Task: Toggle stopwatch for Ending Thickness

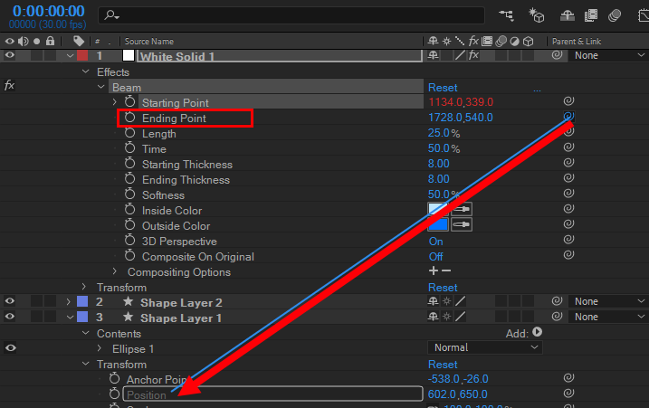Action: [129, 179]
